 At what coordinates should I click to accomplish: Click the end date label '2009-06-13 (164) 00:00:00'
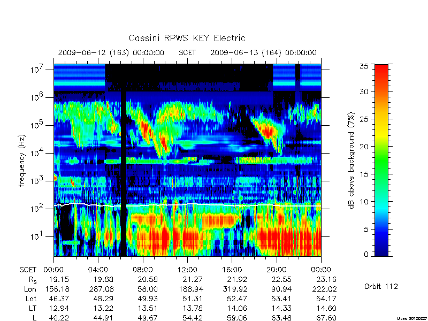tap(263, 52)
